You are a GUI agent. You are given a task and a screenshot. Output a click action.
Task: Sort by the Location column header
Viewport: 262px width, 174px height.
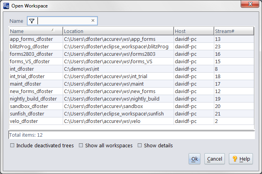tap(118, 31)
